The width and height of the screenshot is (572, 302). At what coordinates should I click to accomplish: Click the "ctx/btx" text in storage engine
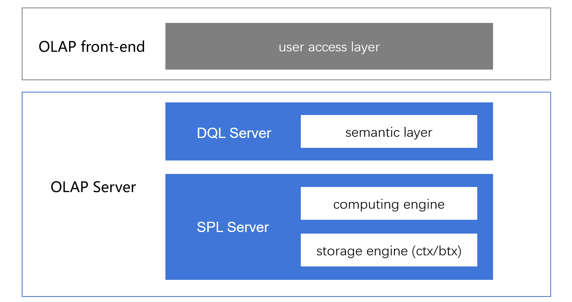tap(436, 251)
